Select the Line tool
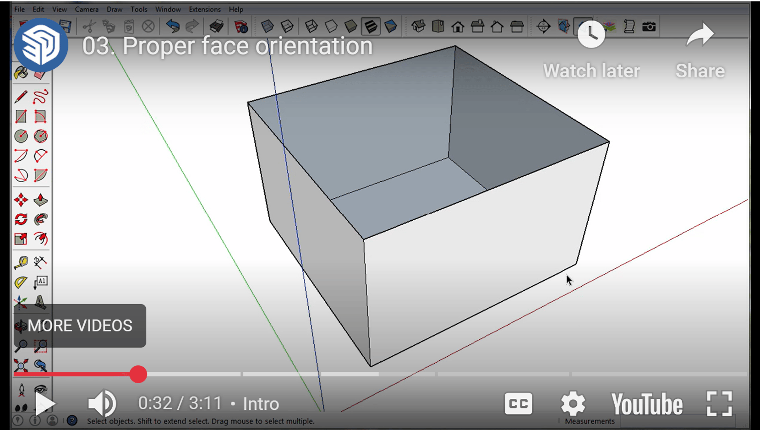Screen dimensions: 760x430 coord(21,96)
